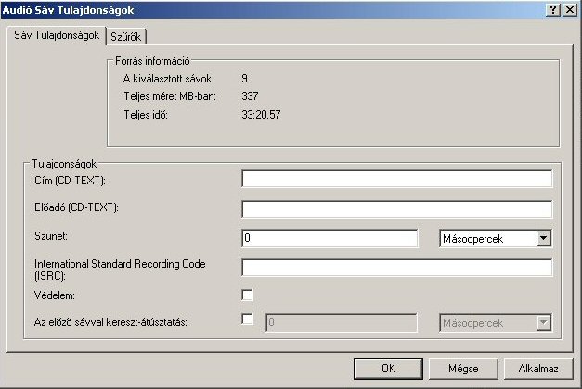The width and height of the screenshot is (582, 389).
Task: Click the Cím (CD TEXT) input field
Action: point(396,179)
